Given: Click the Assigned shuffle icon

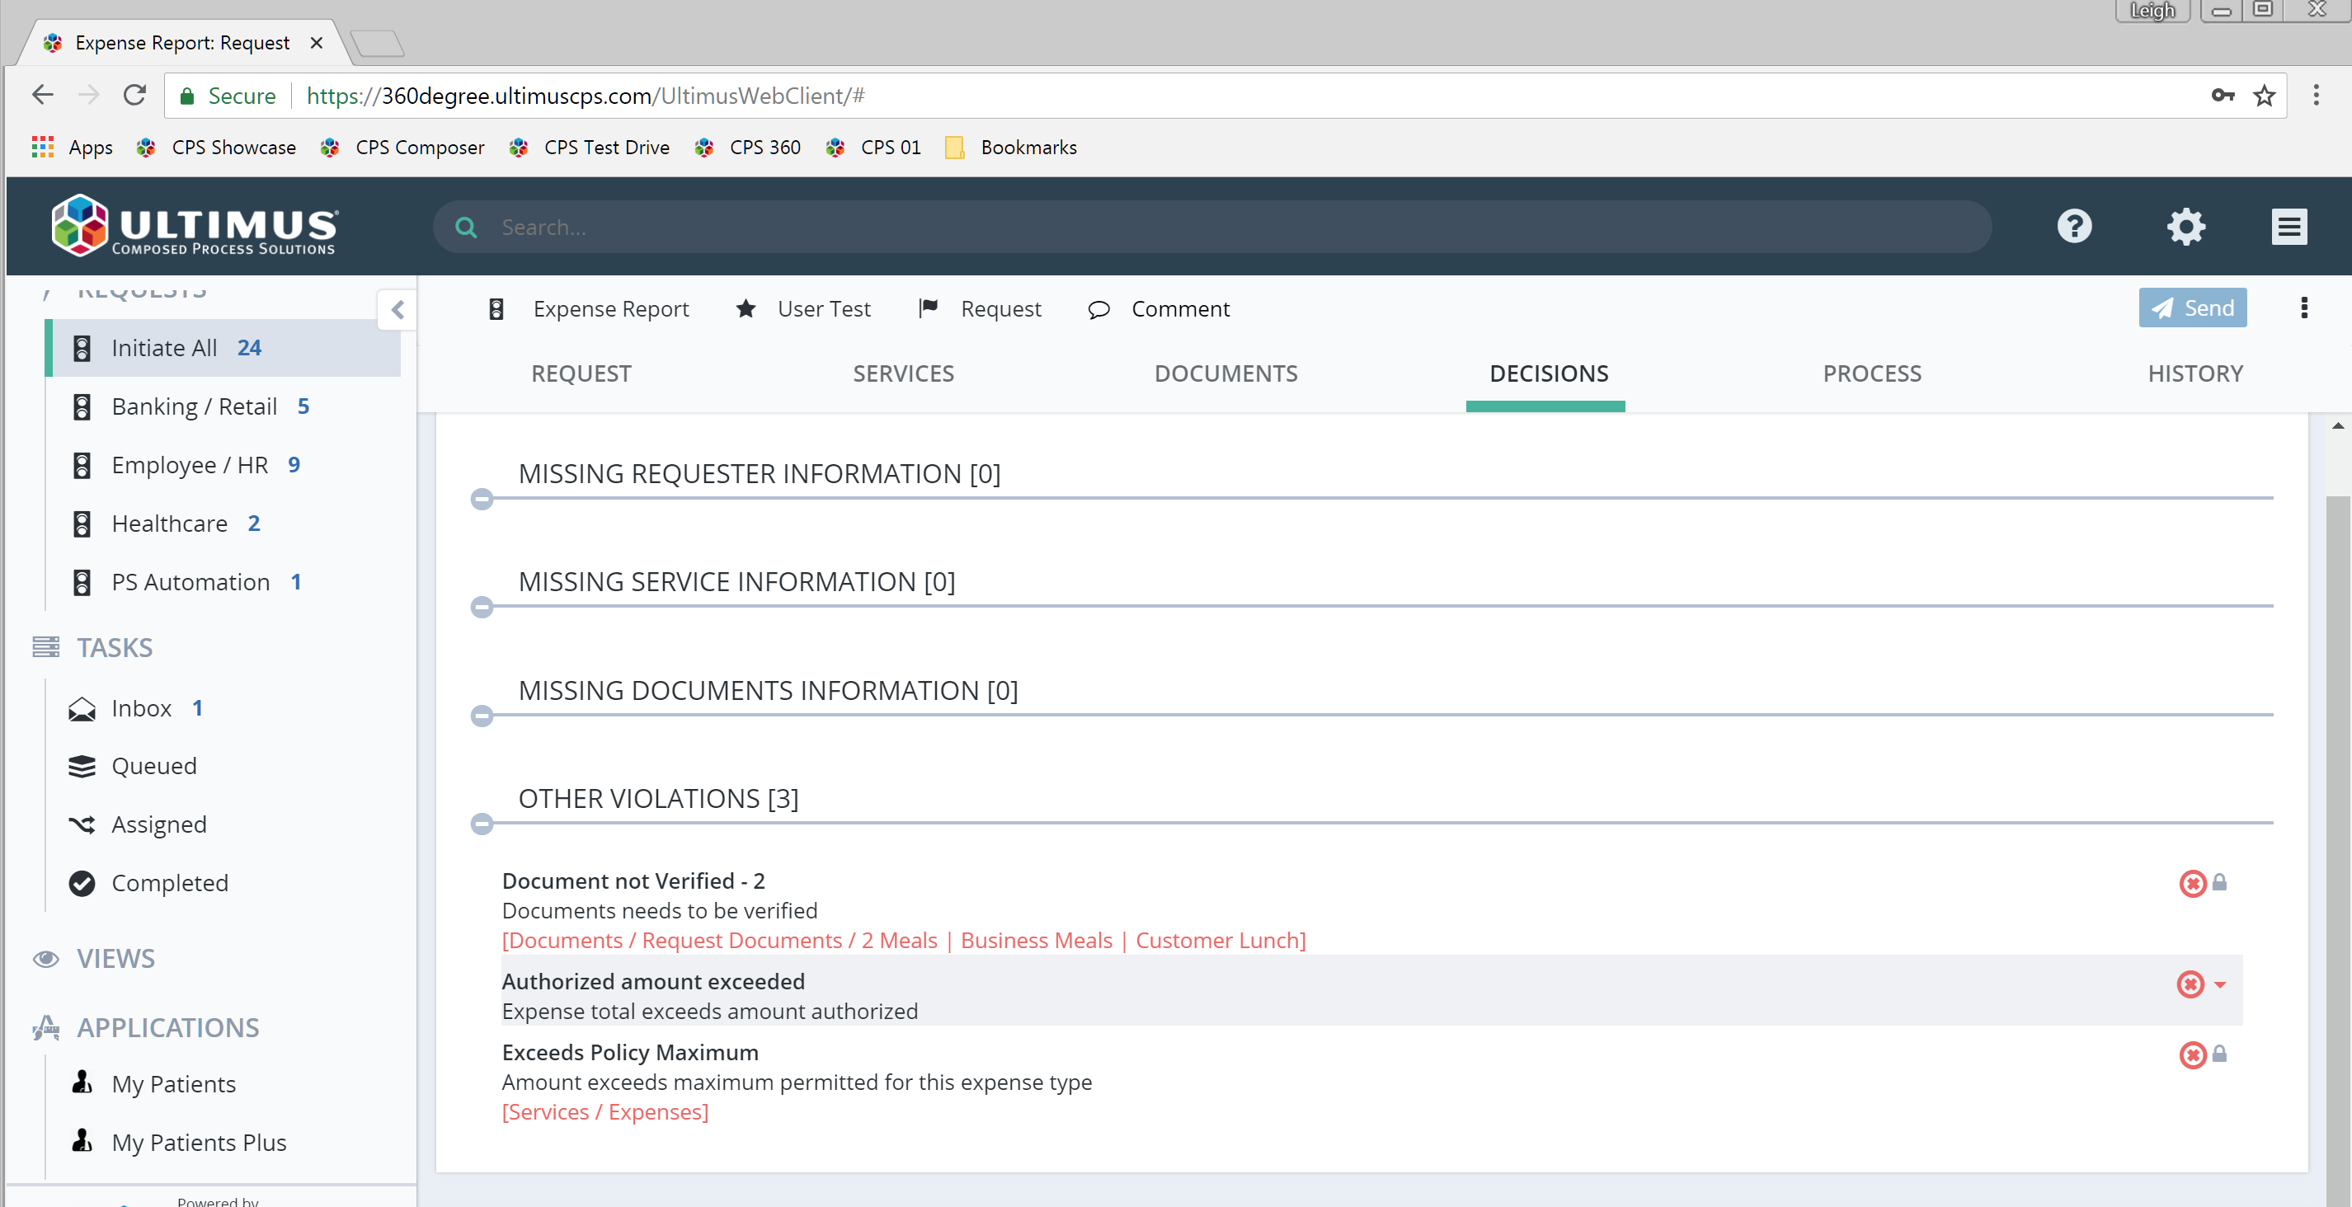Looking at the screenshot, I should point(82,824).
